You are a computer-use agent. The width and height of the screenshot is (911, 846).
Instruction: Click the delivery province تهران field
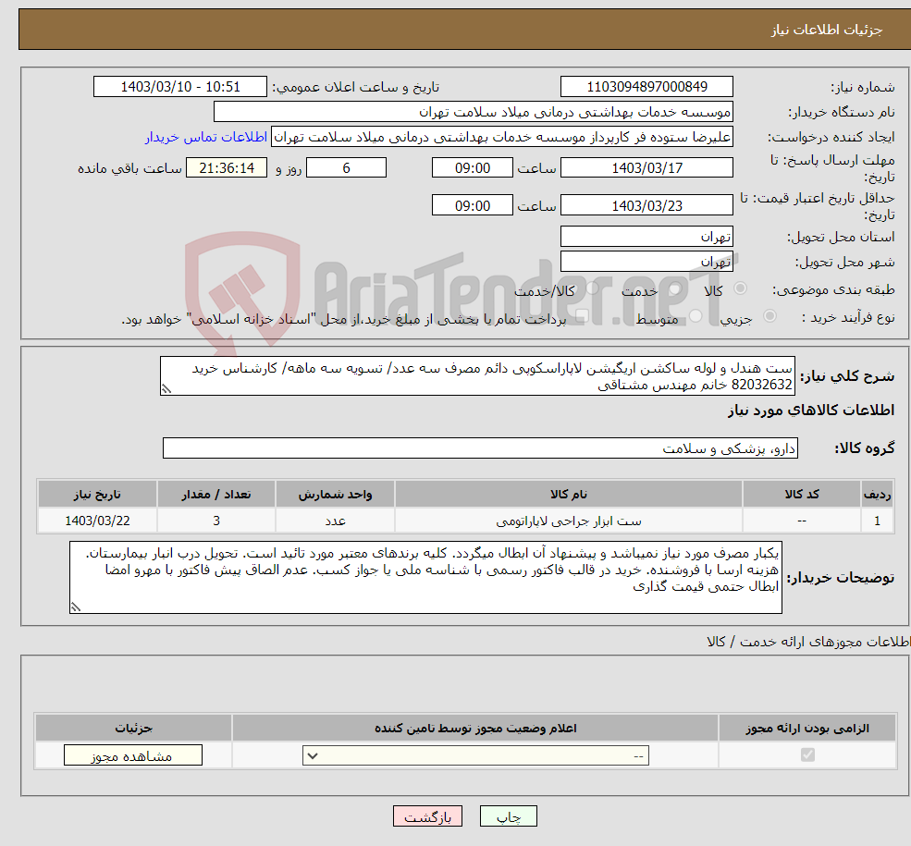pos(646,237)
